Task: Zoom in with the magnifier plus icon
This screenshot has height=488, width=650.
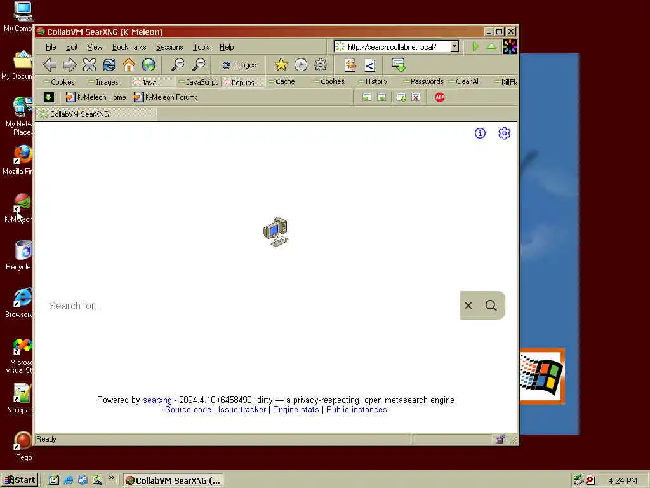Action: (178, 64)
